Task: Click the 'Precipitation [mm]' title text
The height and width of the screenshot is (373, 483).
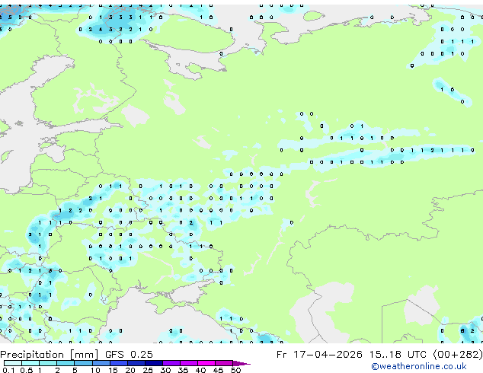Action: (50, 355)
